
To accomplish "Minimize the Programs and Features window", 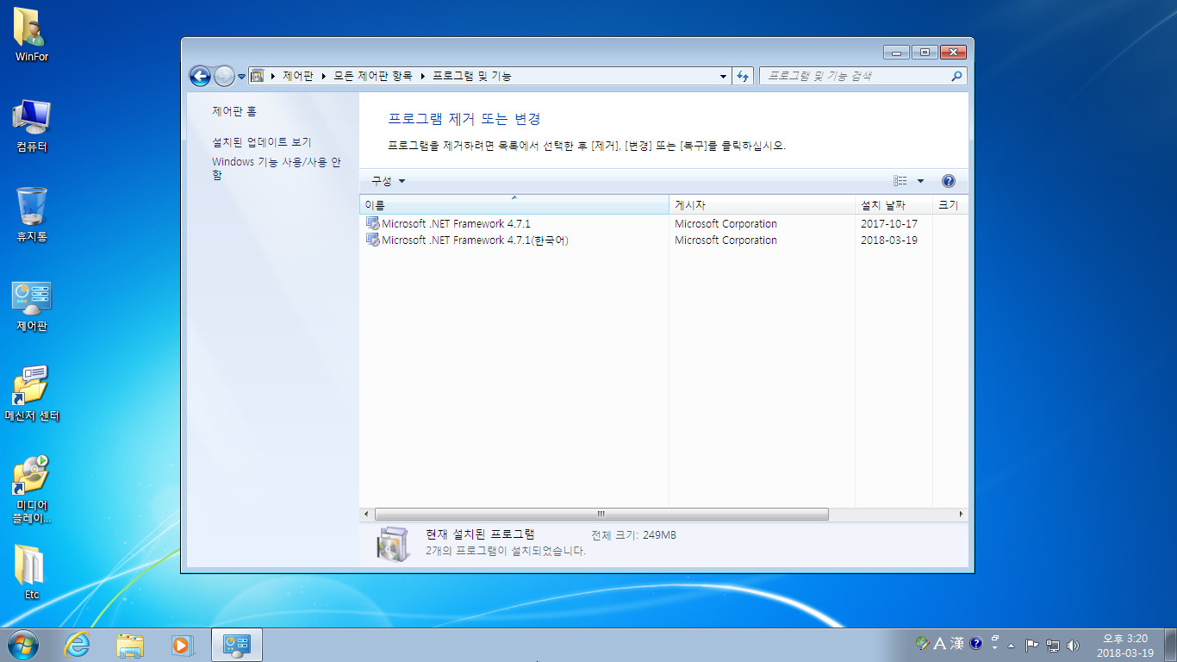I will (x=896, y=53).
